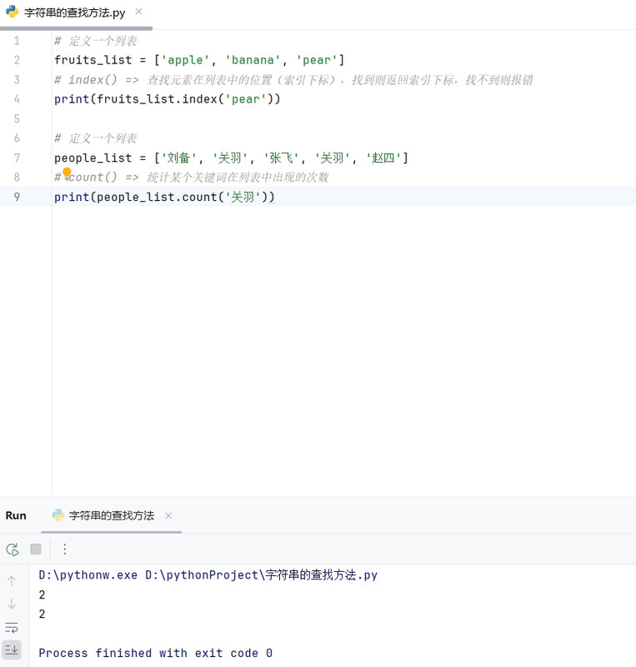
Task: Click line number 2 in the gutter
Action: point(17,60)
